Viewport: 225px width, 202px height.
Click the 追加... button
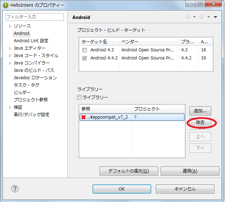[x=200, y=111]
